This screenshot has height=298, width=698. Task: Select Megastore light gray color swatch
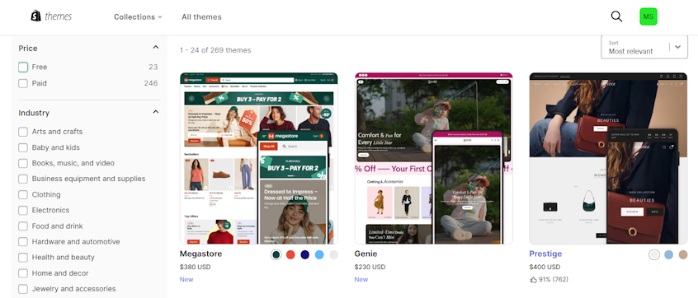click(333, 255)
